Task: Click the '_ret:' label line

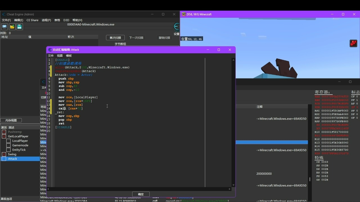Action: pyautogui.click(x=59, y=112)
